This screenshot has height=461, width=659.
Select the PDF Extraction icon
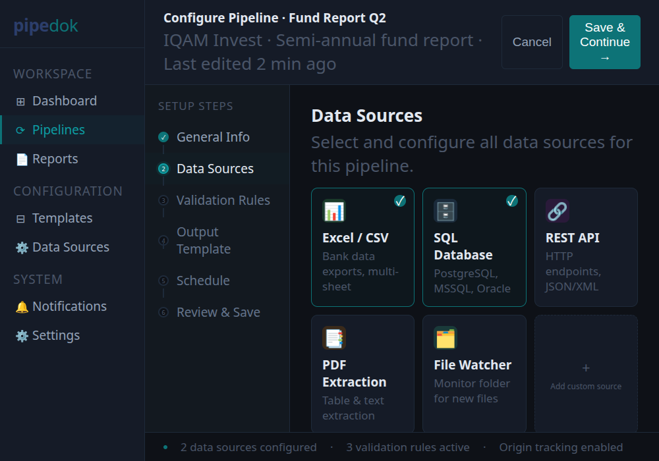point(334,337)
